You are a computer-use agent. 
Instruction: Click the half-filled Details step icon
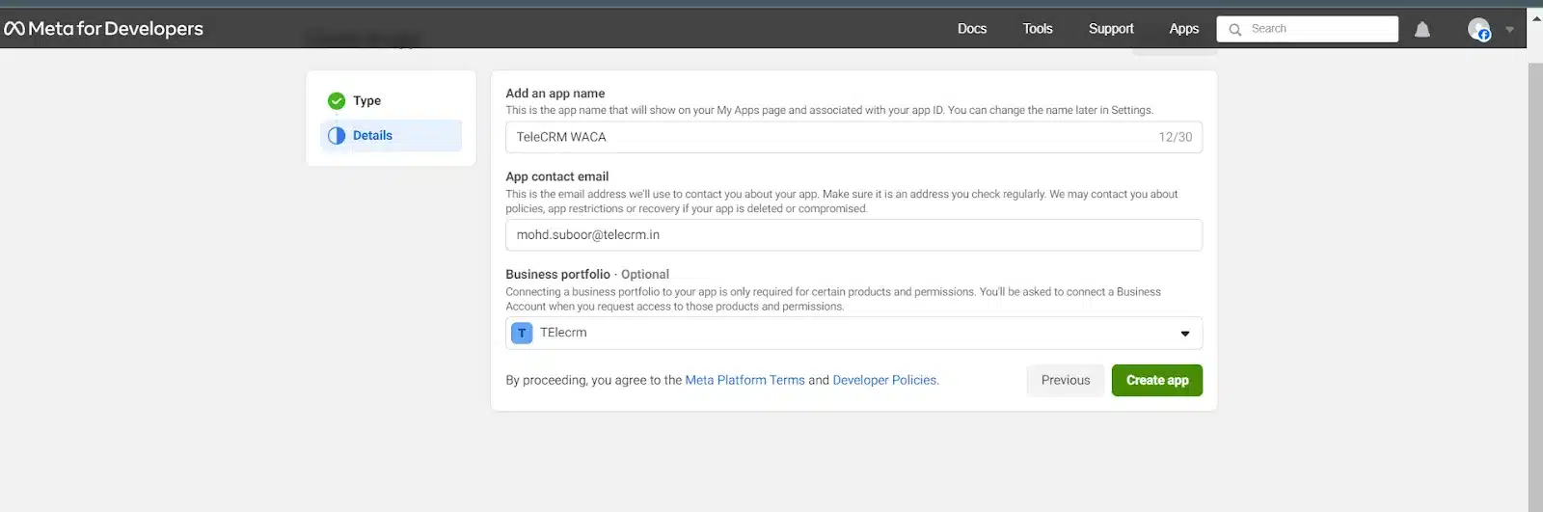coord(337,136)
